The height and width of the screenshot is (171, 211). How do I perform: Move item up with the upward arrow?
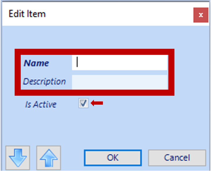(49, 158)
